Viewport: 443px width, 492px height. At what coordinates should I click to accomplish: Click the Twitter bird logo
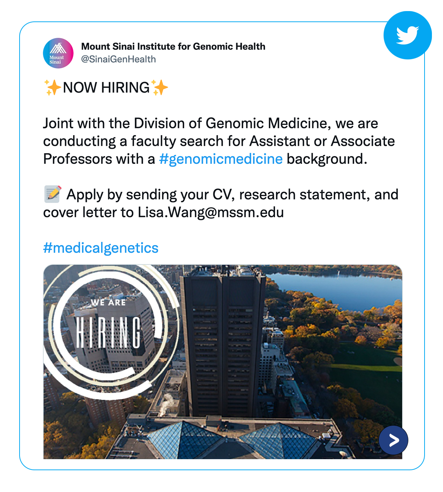click(408, 35)
